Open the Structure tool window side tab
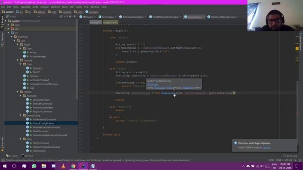 2,40
